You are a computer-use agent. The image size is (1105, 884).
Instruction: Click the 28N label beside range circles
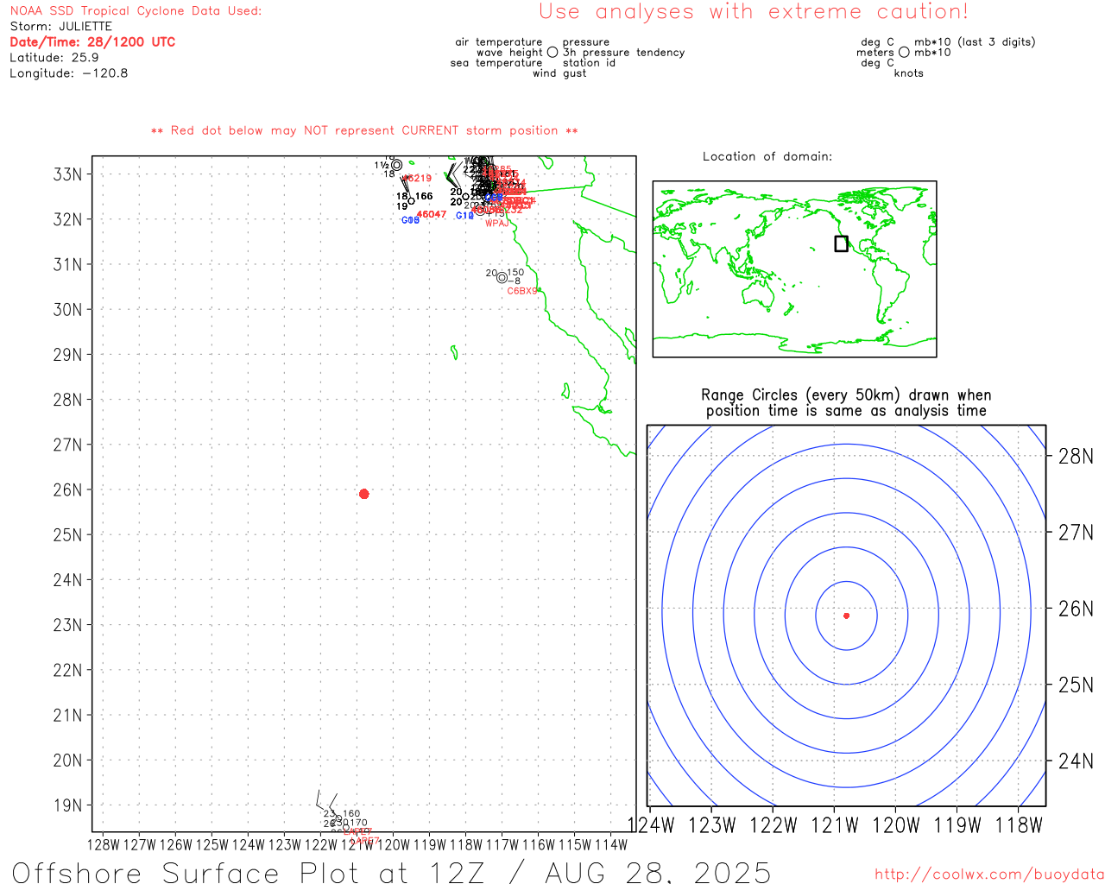point(1076,457)
